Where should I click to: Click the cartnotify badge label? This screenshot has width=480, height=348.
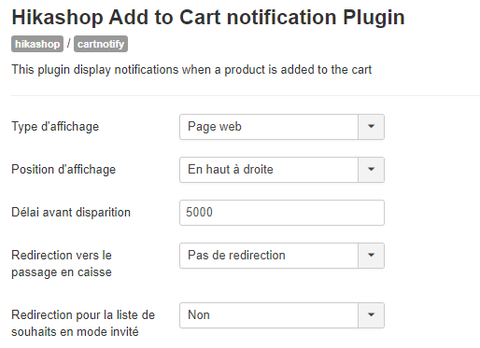click(101, 44)
